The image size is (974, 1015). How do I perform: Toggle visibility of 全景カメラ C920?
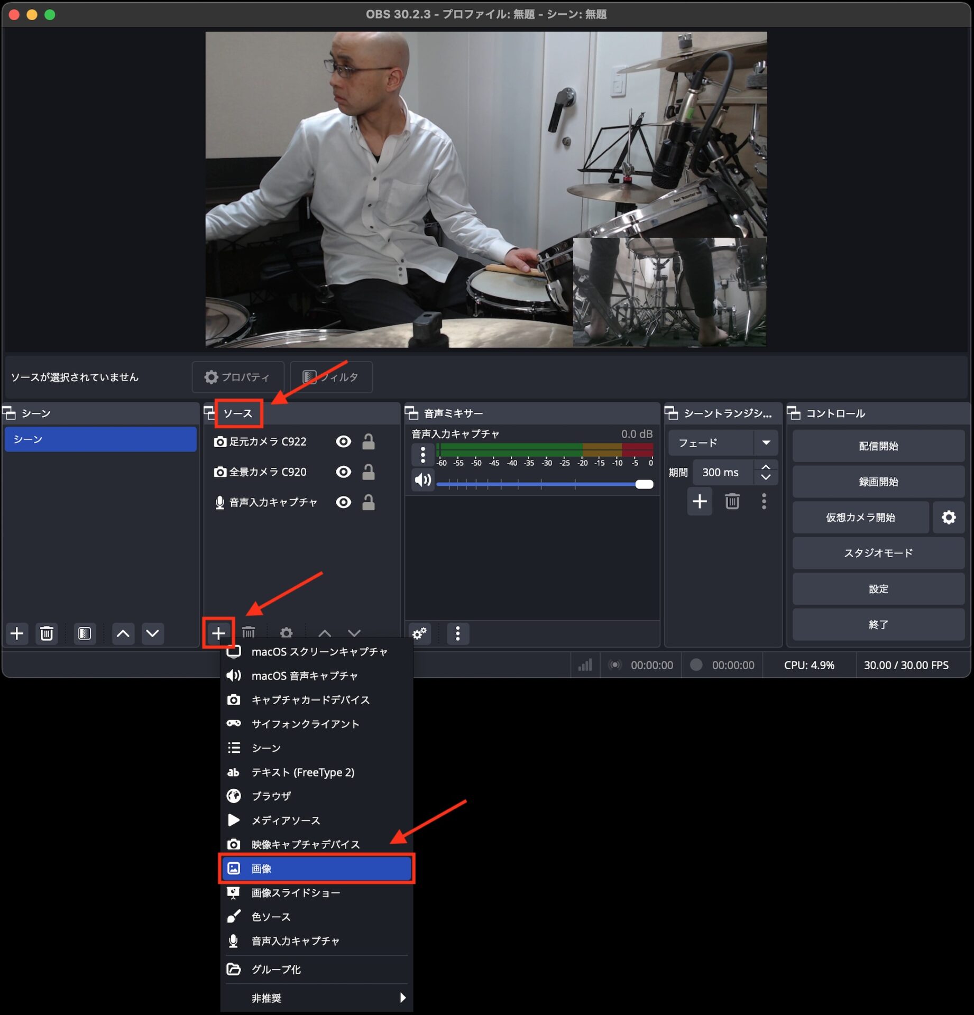tap(344, 472)
